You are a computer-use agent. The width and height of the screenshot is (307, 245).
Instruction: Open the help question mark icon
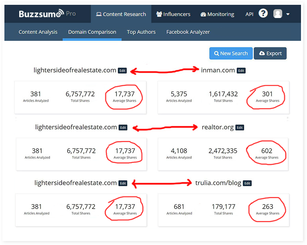(x=263, y=14)
